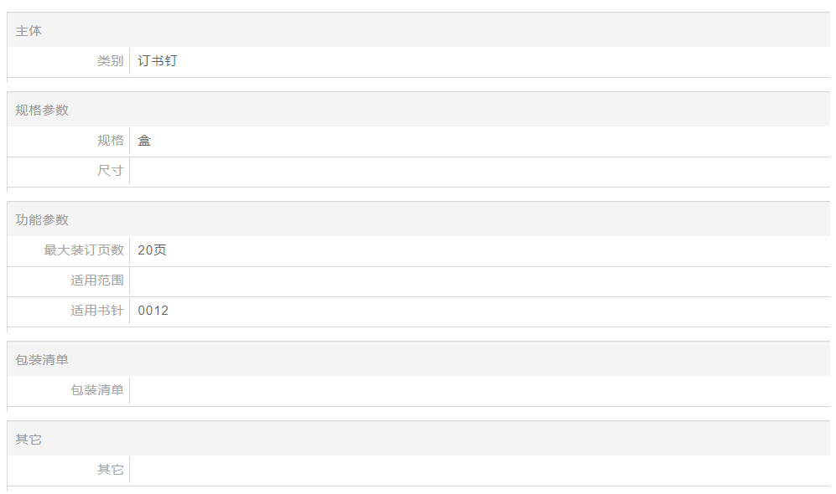Click the 类别 row label

[110, 61]
